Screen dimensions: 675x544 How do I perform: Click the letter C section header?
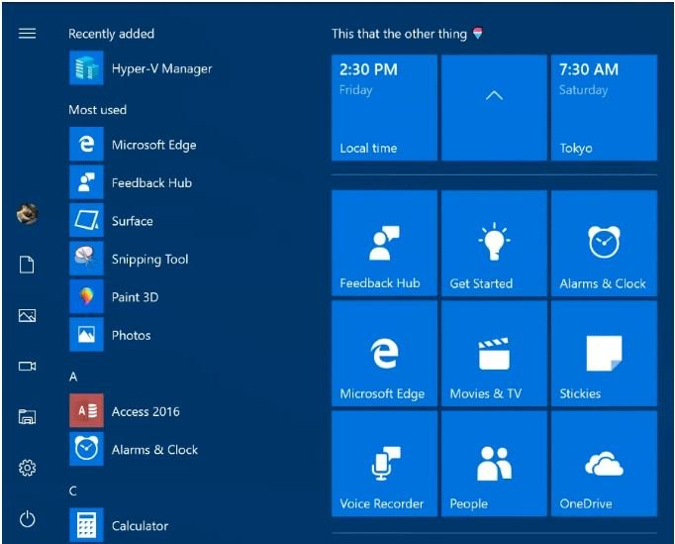[73, 490]
